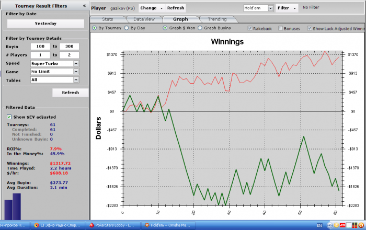Image resolution: width=366 pixels, height=230 pixels.
Task: Collapse the Tourney Result Filters panel
Action: [84, 6]
